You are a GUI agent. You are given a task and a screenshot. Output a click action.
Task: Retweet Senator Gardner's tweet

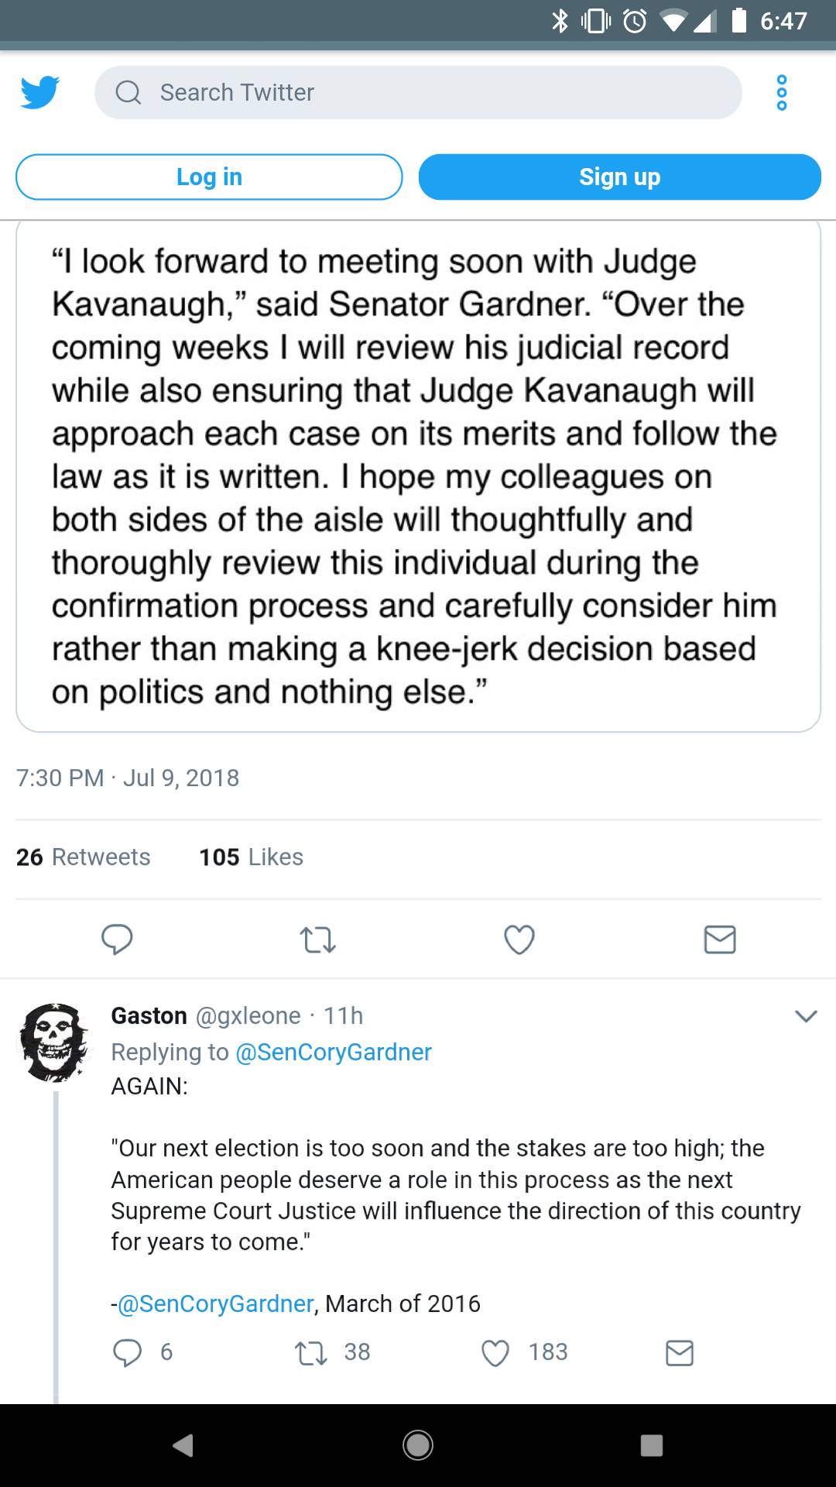coord(317,939)
